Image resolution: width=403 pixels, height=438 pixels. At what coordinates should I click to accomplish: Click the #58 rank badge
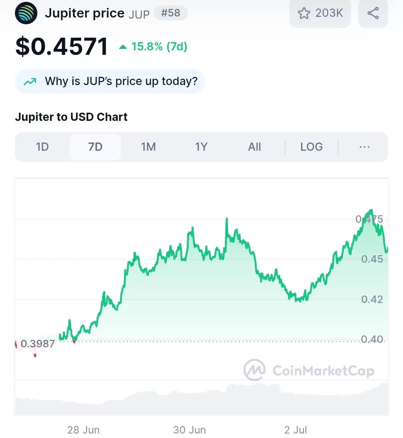[171, 13]
